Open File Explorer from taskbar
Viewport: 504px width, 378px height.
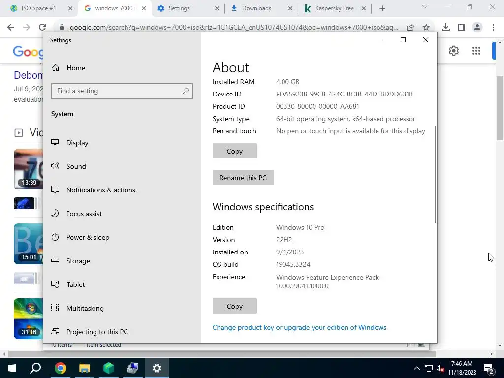pos(84,368)
